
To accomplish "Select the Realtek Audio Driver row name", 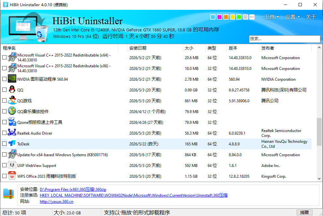I will 35,133.
